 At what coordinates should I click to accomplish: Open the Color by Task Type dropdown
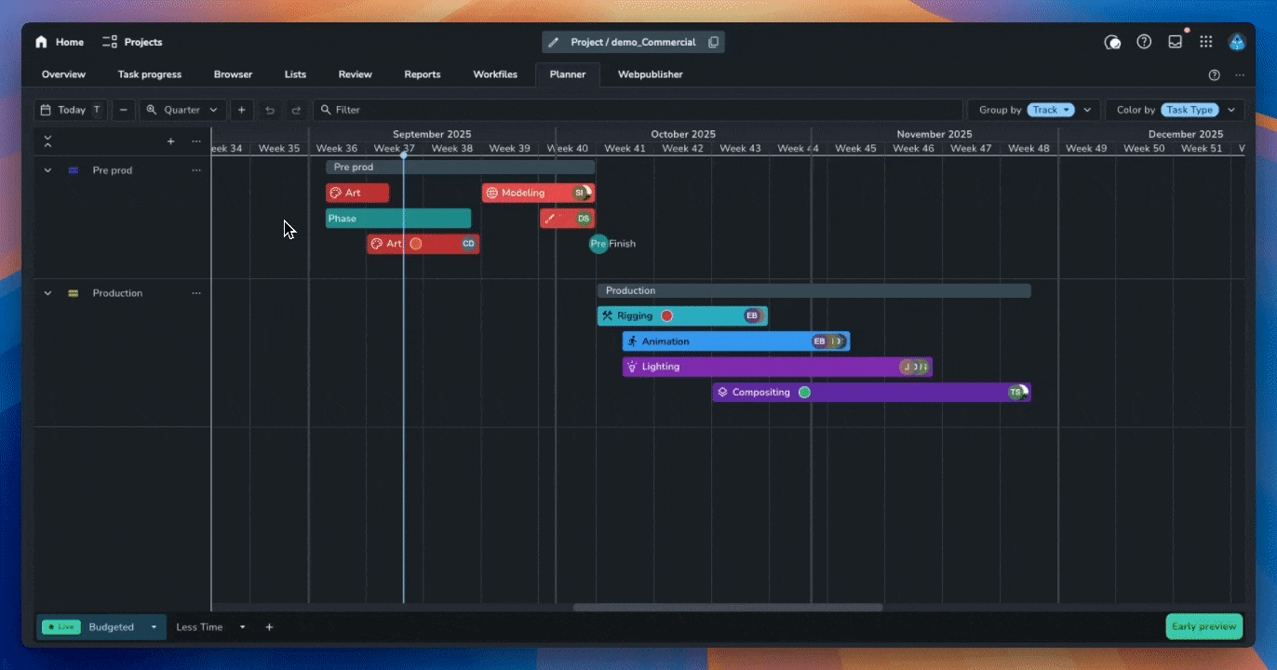pos(1190,110)
